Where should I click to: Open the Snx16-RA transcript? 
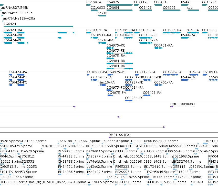click(x=102, y=43)
